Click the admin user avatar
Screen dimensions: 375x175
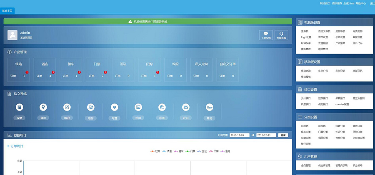[12, 35]
